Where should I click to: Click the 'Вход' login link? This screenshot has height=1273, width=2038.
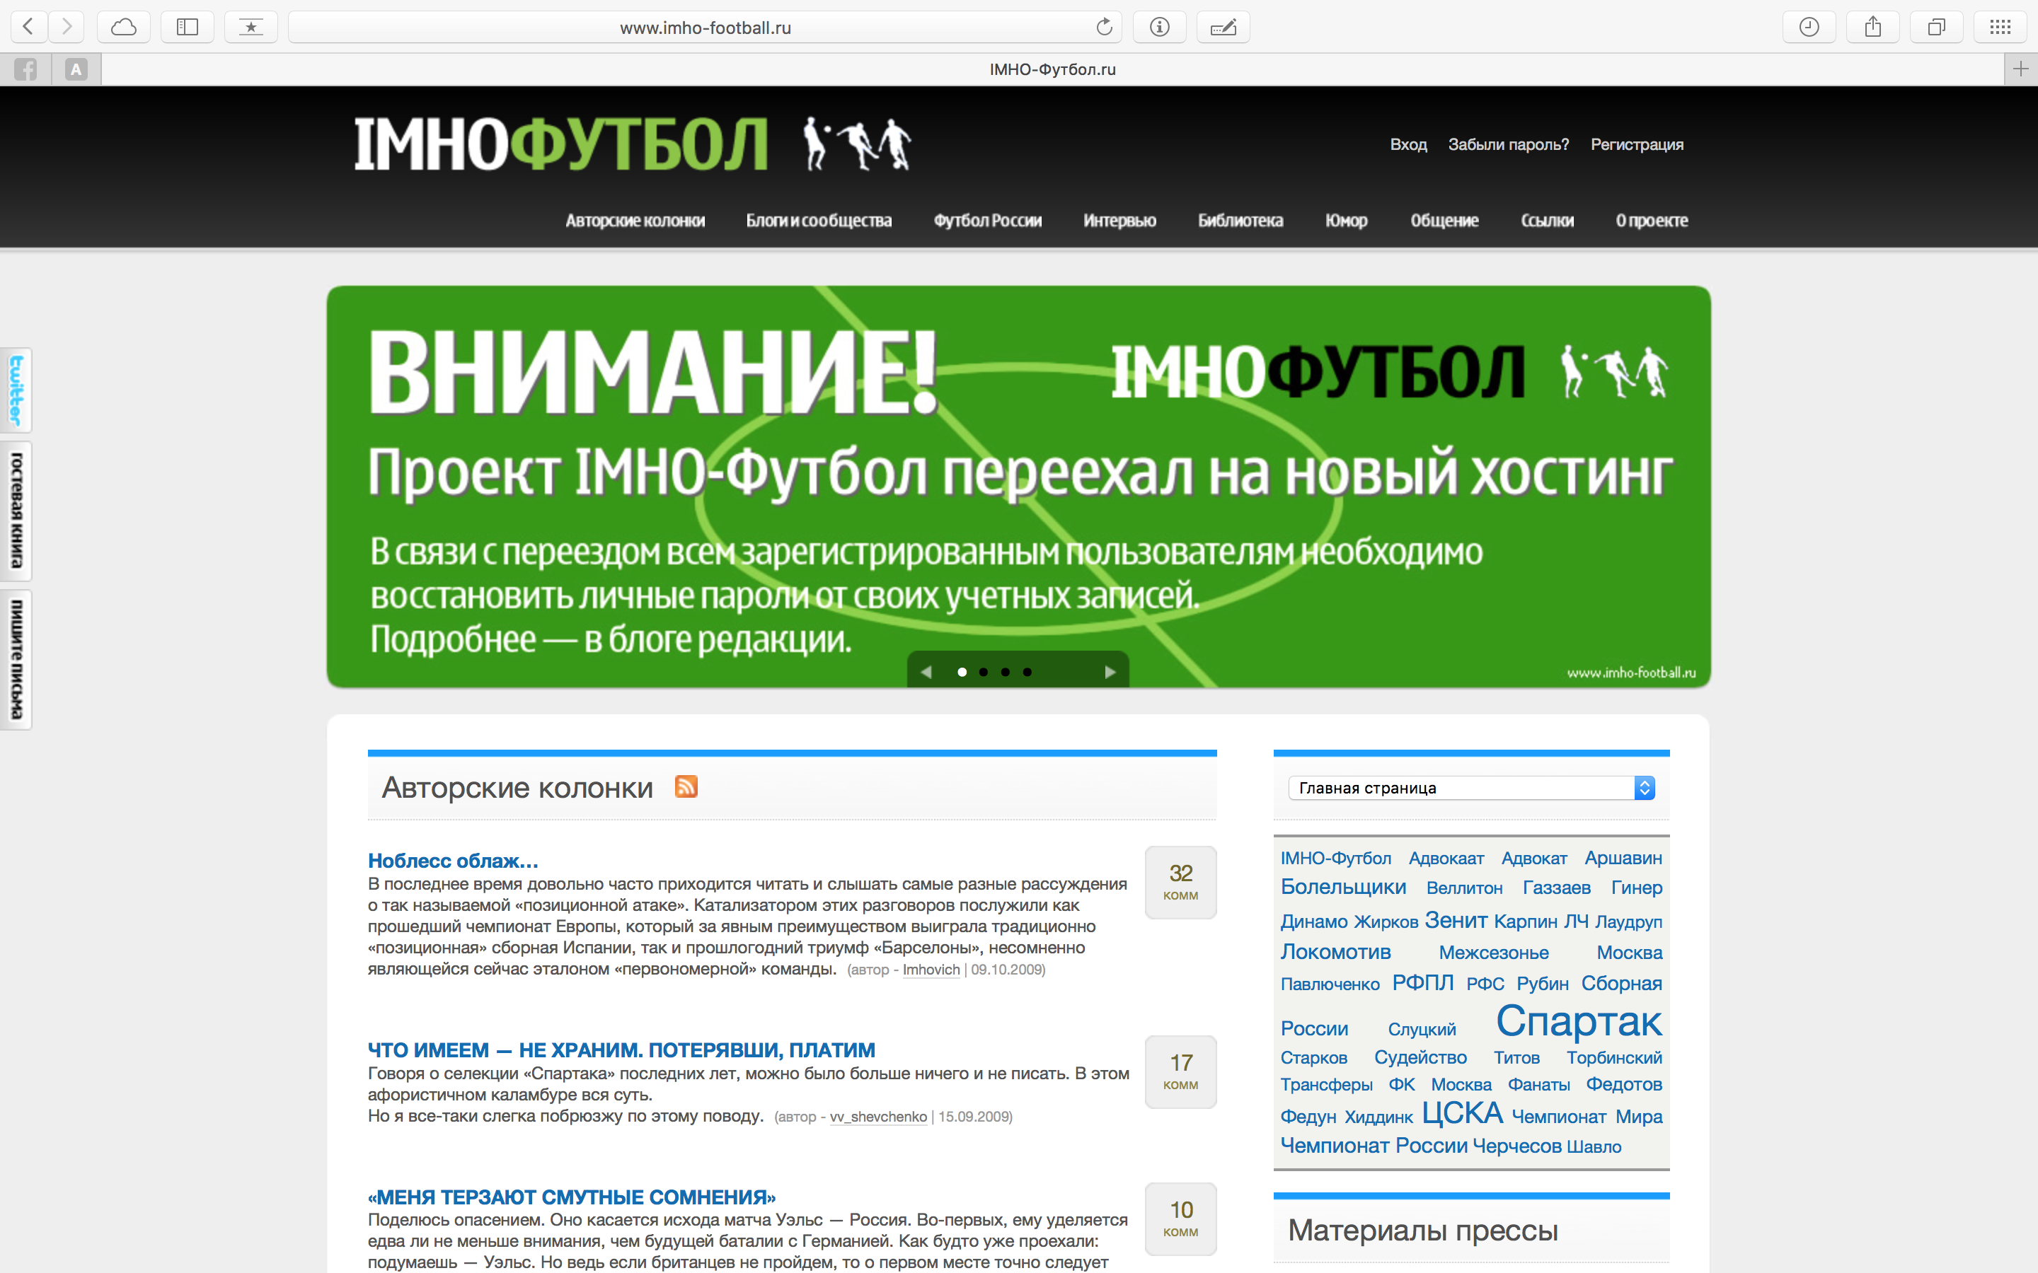click(x=1408, y=145)
